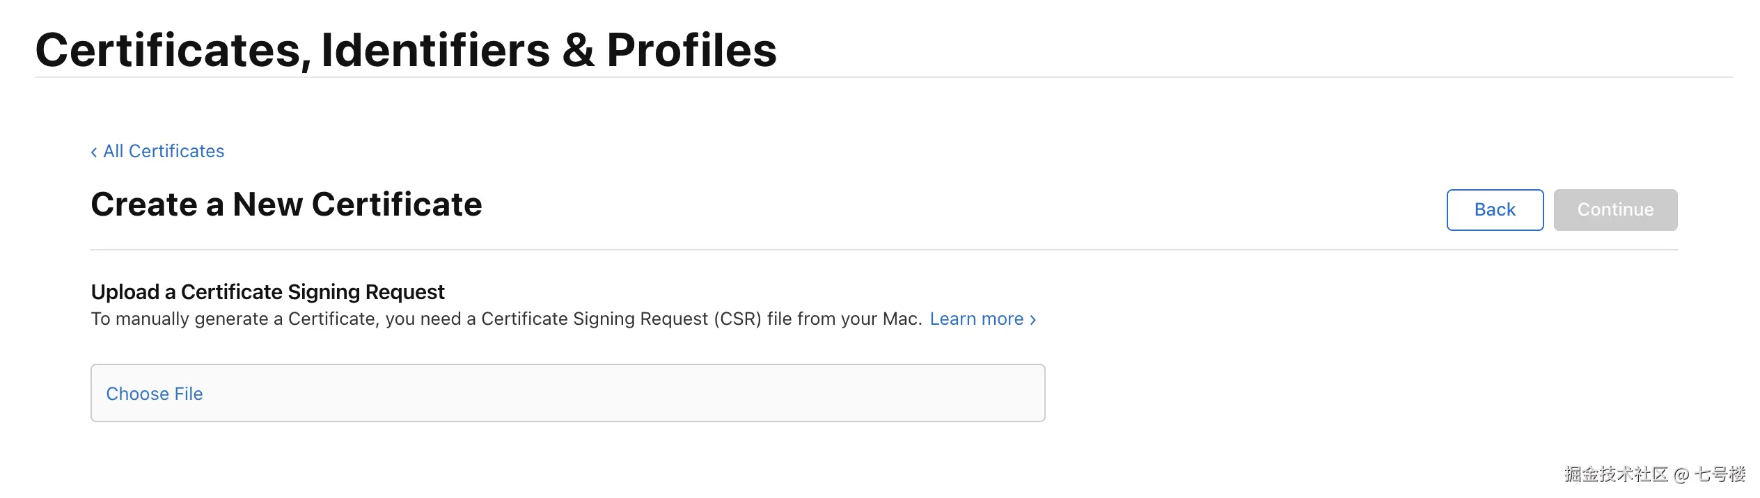This screenshot has height=498, width=1760.
Task: Go to the All Certificates link
Action: tap(164, 152)
